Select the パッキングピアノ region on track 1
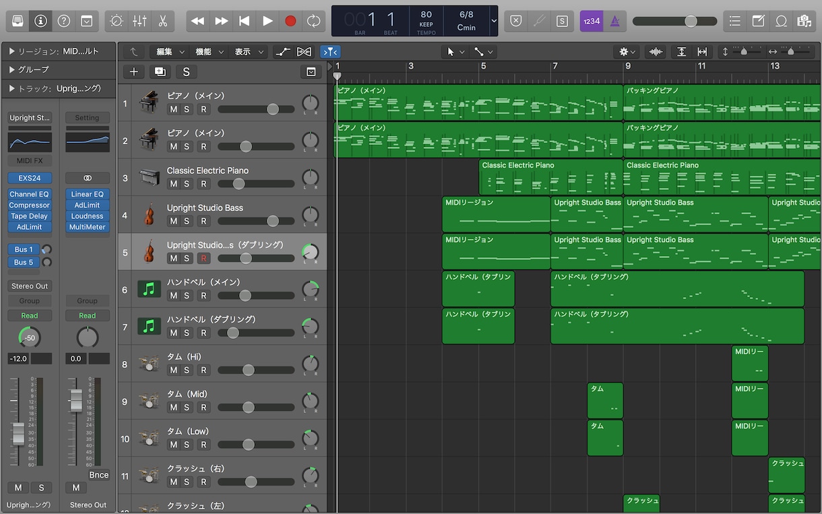822x514 pixels. click(x=722, y=102)
